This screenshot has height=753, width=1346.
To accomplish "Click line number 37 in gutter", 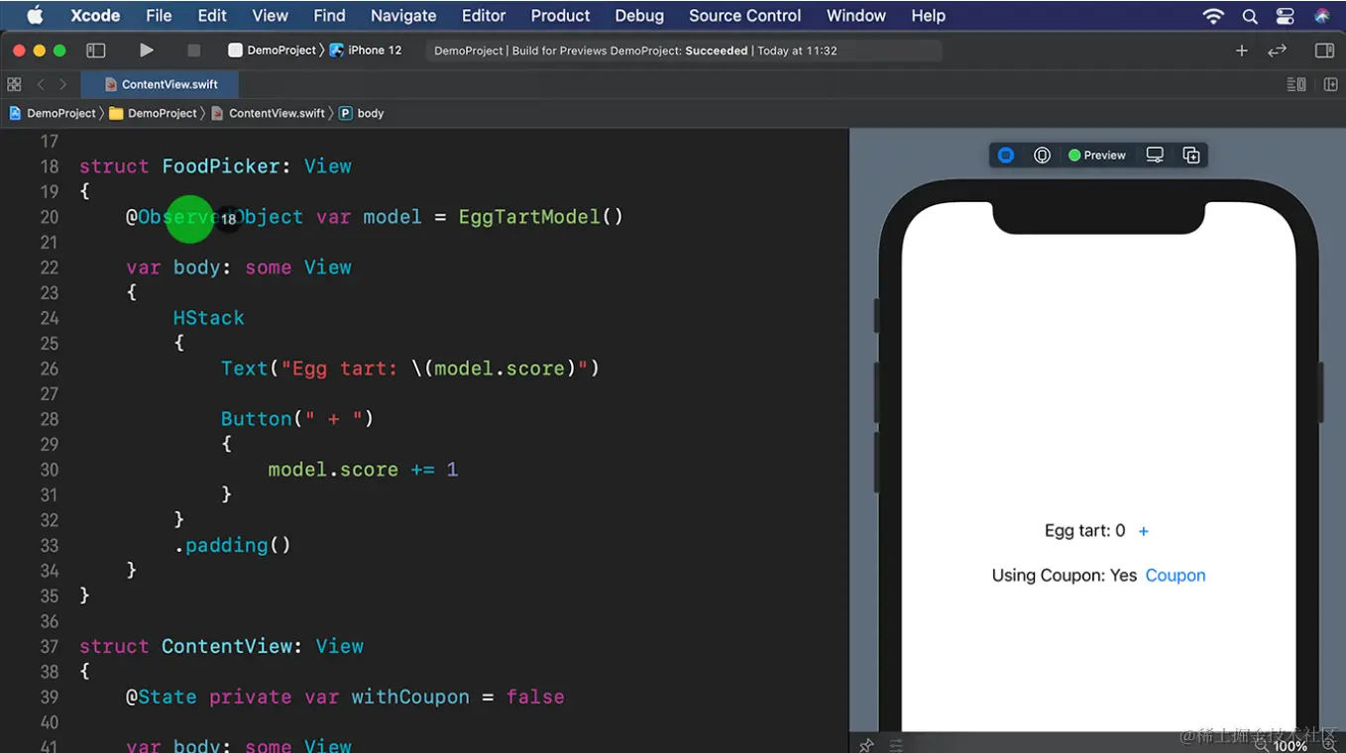I will pos(49,646).
